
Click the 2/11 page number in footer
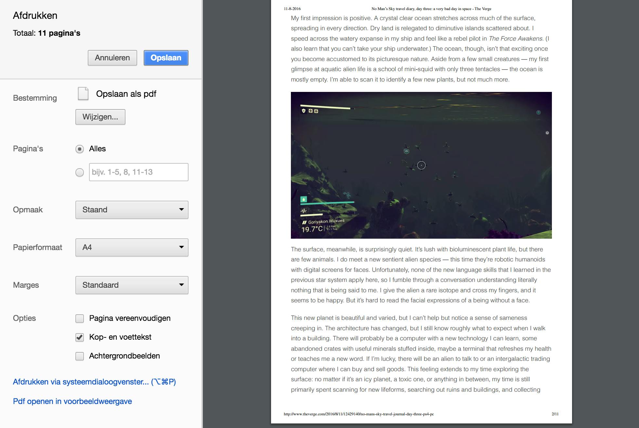(555, 414)
